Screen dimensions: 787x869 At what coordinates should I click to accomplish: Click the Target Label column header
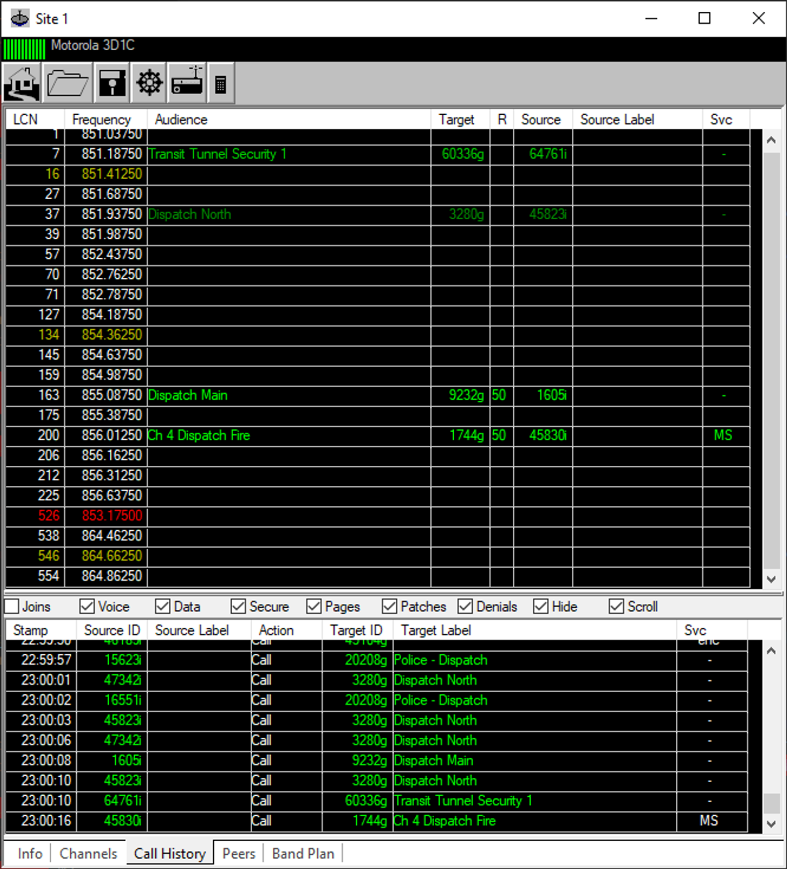pyautogui.click(x=535, y=630)
